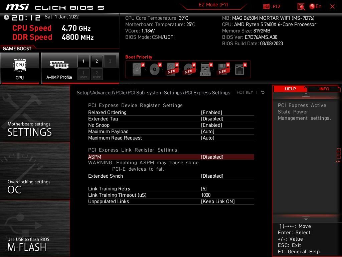Click the MSI logo
The height and width of the screenshot is (257, 342).
[17, 7]
